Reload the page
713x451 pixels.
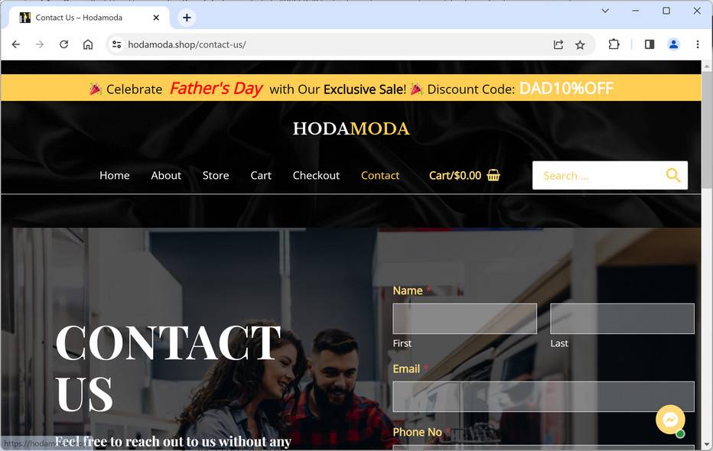63,44
